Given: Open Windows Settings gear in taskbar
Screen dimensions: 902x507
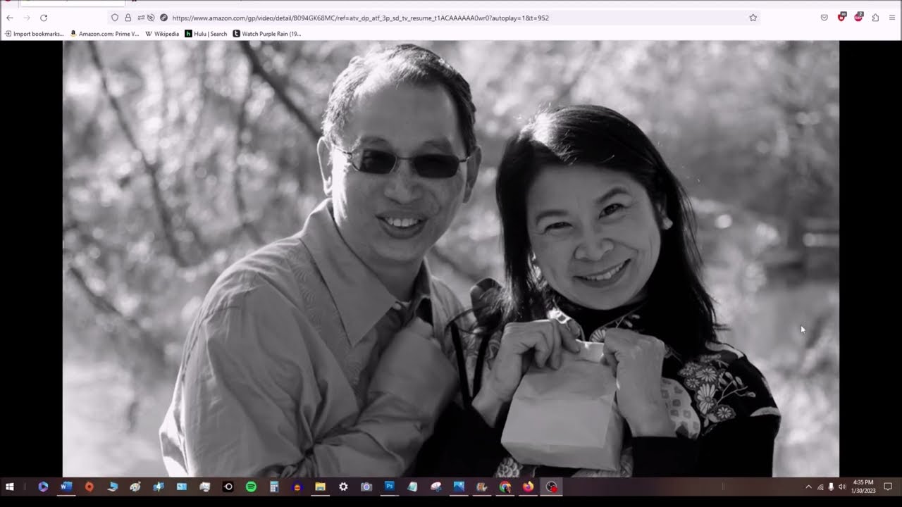Looking at the screenshot, I should 343,487.
